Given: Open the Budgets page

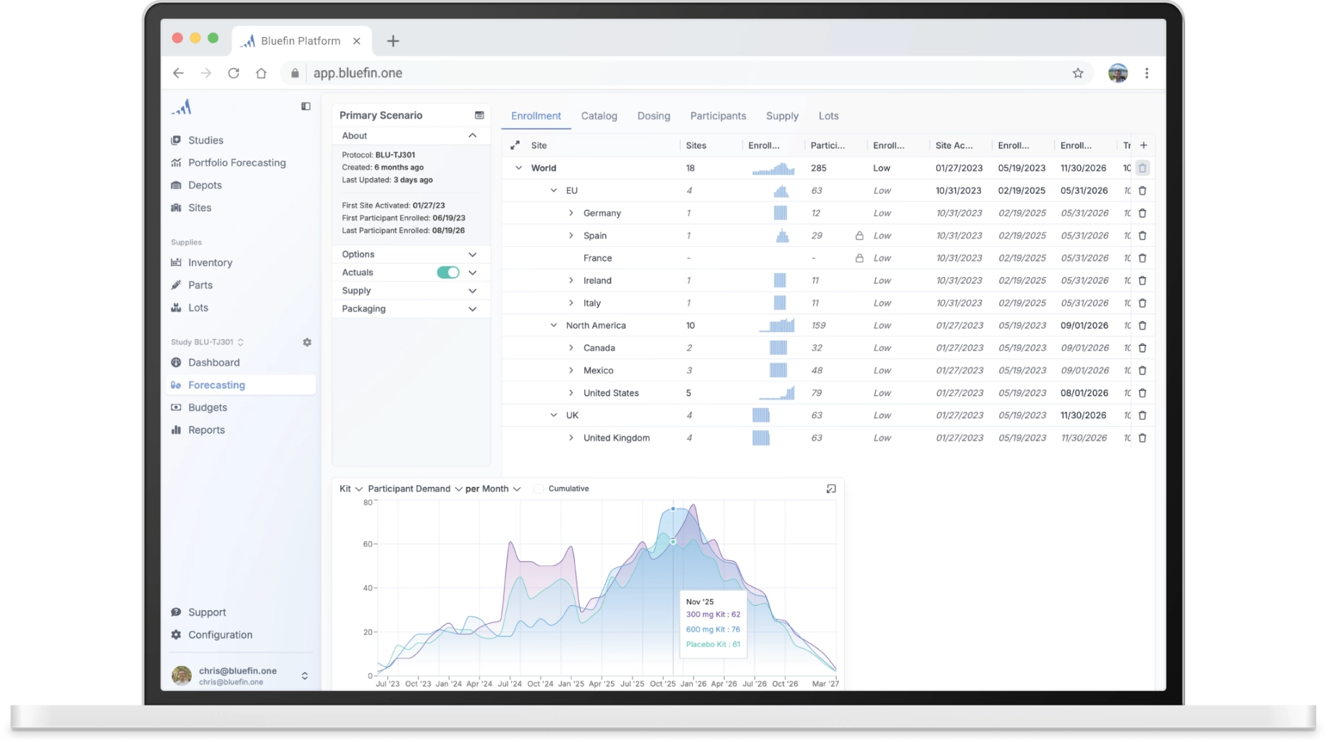Looking at the screenshot, I should 207,407.
